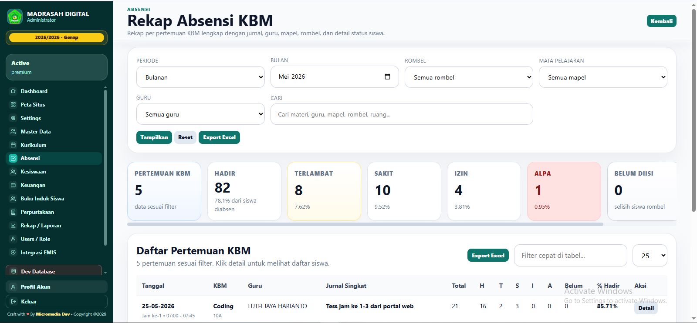Screen dimensions: 697x323
Task: Open the rows-per-page dropdown showing 25
Action: tap(650, 256)
